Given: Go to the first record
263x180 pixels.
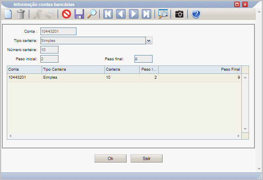Looking at the screenshot, I should click(108, 14).
